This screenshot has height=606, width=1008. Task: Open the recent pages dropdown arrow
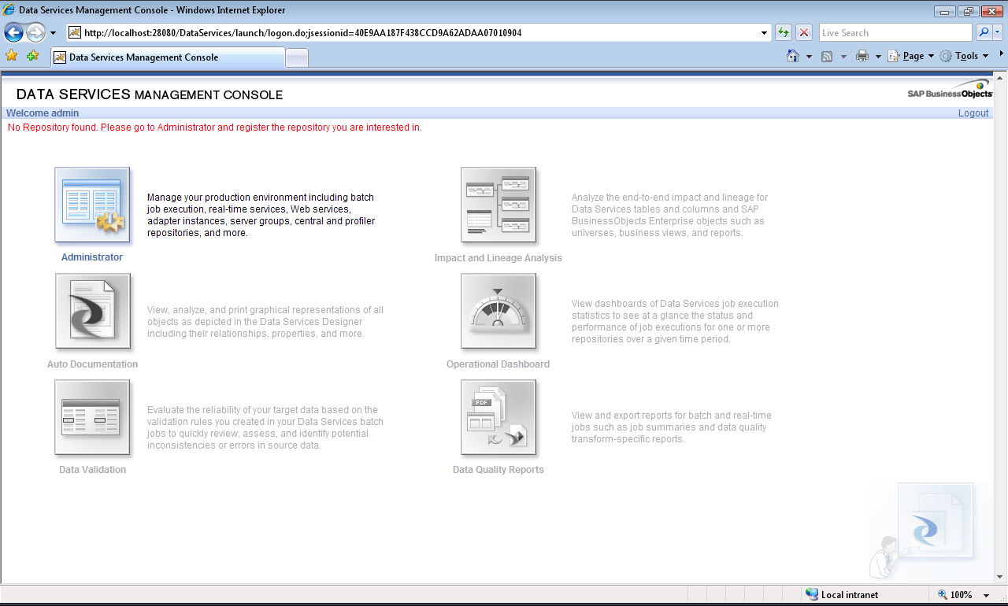click(53, 33)
